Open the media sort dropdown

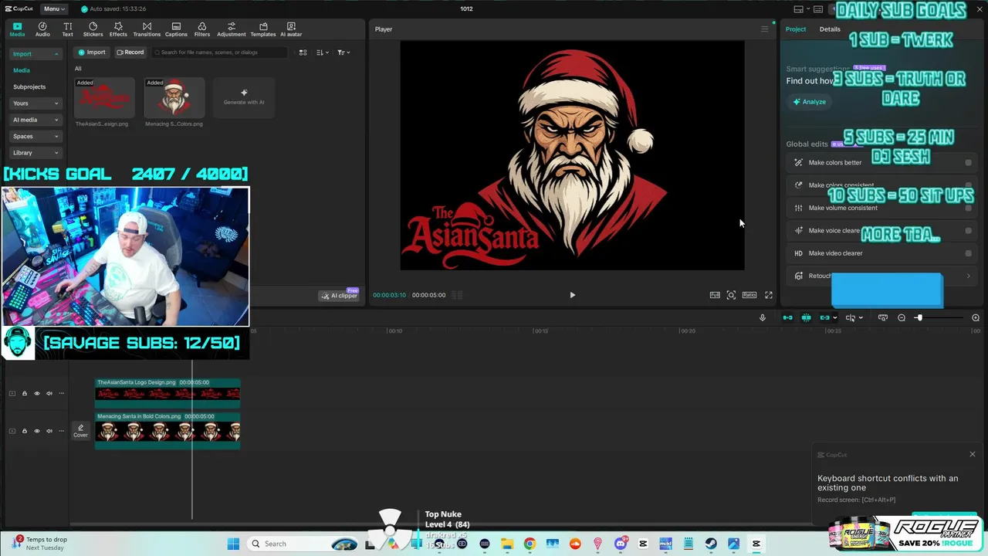323,53
